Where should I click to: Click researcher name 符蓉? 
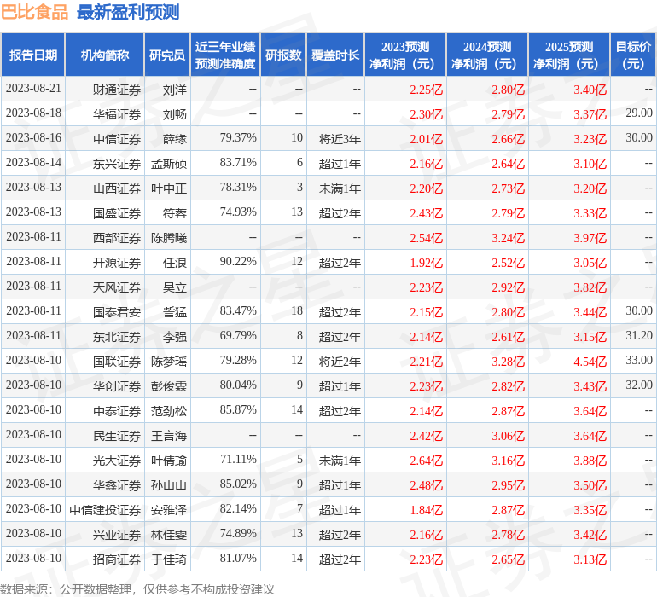(x=175, y=213)
